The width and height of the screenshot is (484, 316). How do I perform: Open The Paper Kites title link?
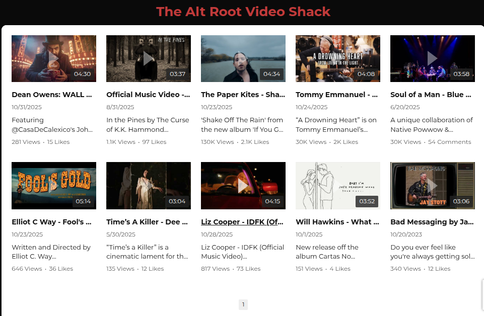(242, 95)
